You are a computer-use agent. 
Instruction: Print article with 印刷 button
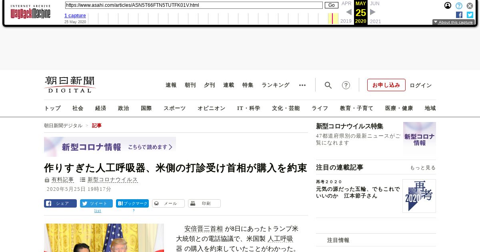tap(204, 204)
